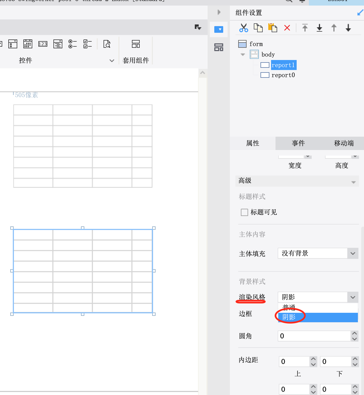This screenshot has height=395, width=364.
Task: Choose 普通 option in render style list
Action: (x=318, y=308)
